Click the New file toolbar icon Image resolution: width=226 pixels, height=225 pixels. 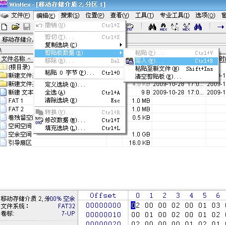(4, 27)
